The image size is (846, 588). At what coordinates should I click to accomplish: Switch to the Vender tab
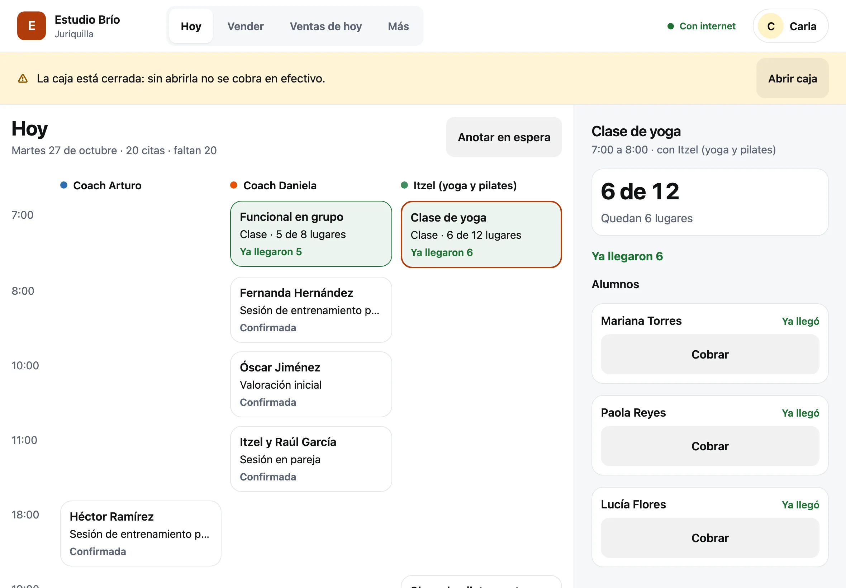pos(245,26)
